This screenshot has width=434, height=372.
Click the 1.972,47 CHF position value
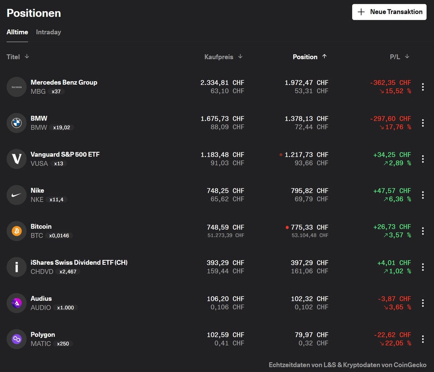pyautogui.click(x=306, y=83)
